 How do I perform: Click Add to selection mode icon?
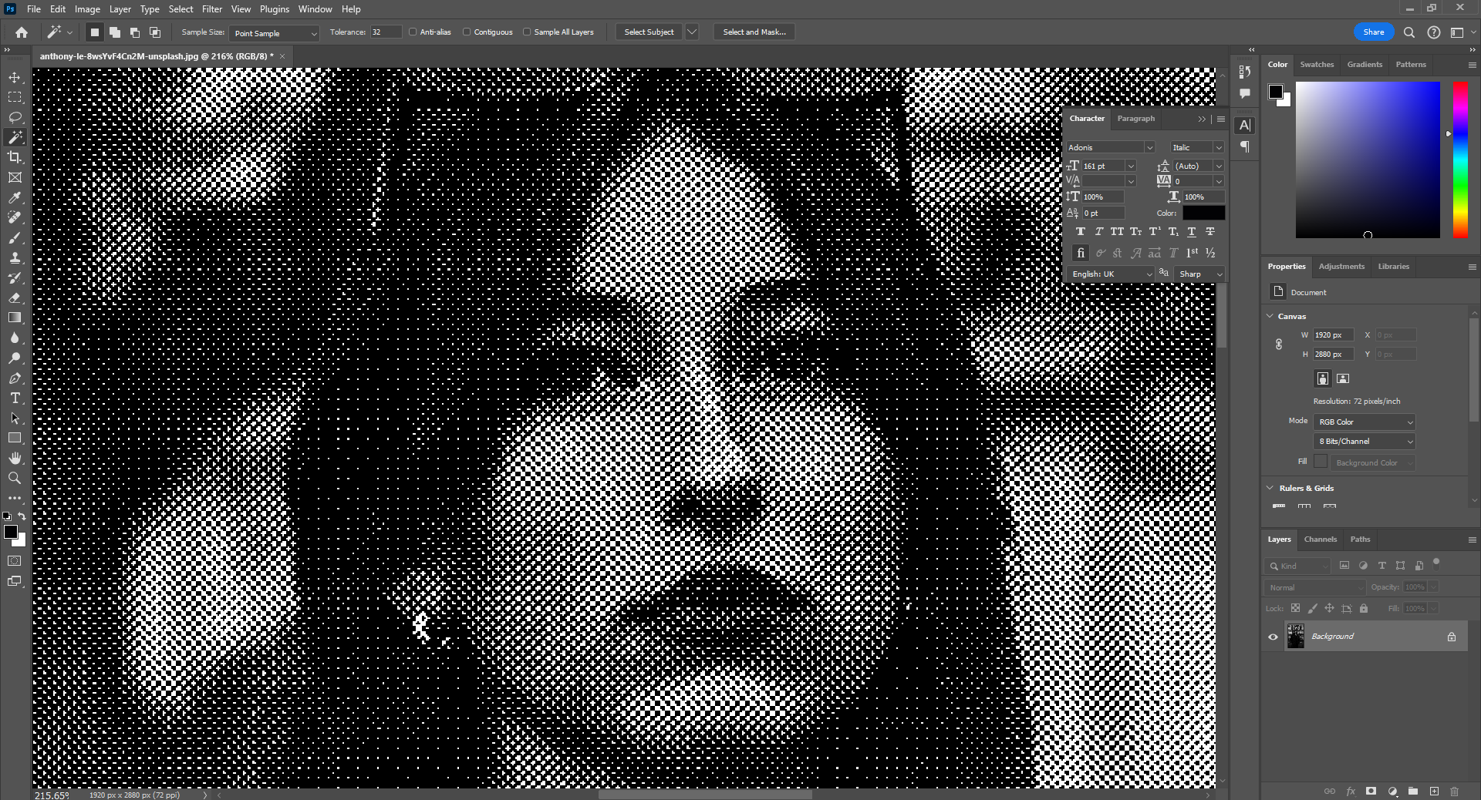pos(115,32)
